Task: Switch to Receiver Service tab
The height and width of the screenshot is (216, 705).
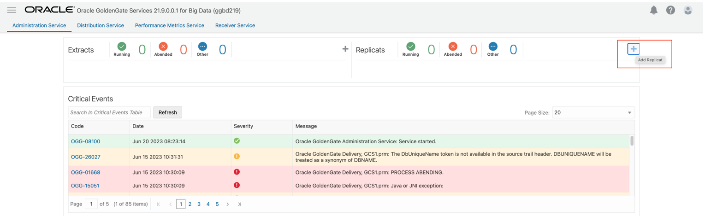Action: pos(235,25)
